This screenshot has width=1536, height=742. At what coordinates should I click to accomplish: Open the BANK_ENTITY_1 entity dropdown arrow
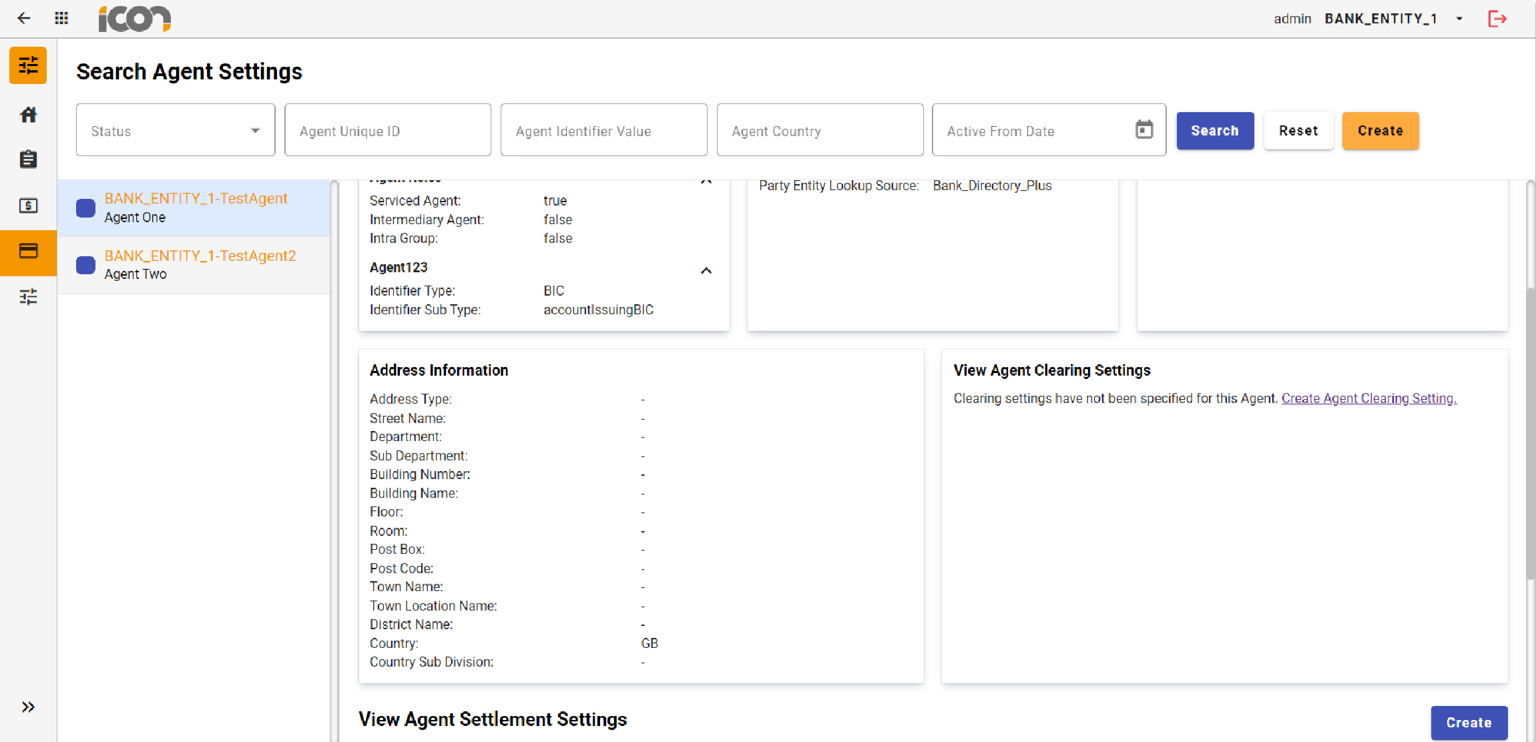pos(1459,19)
